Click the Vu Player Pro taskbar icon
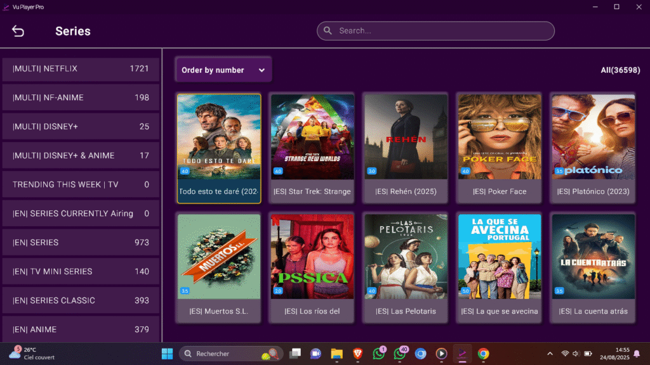The width and height of the screenshot is (650, 365). (462, 354)
